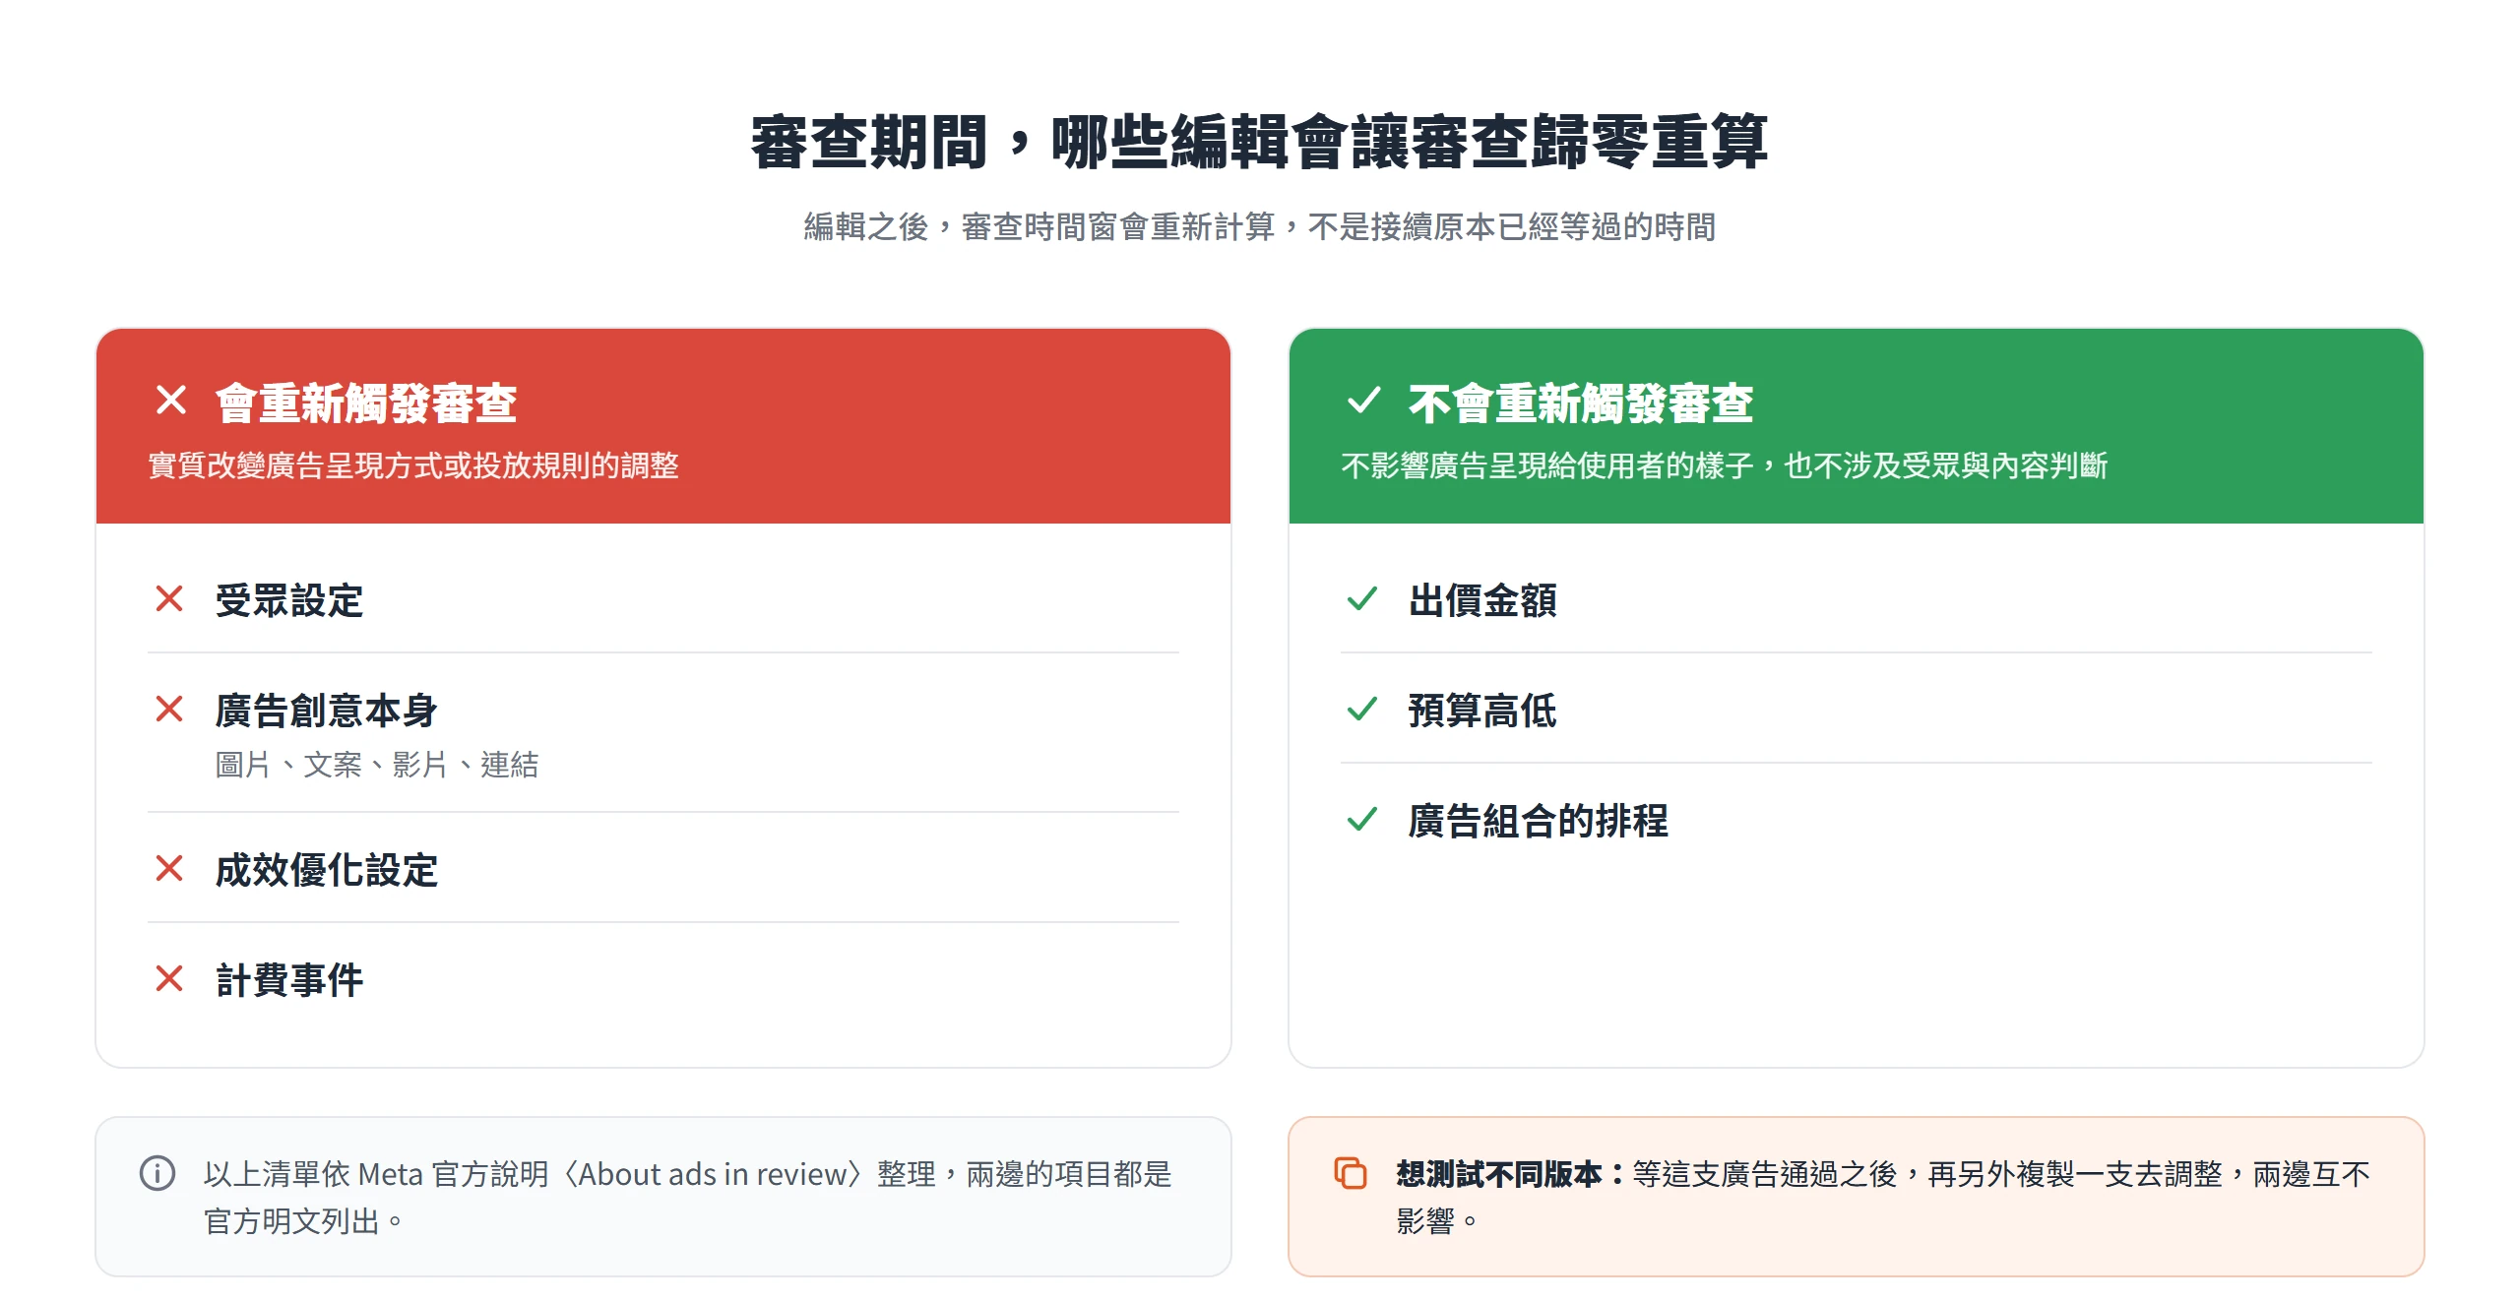Click the white X icon in the red header
Image resolution: width=2520 pixels, height=1301 pixels.
coord(171,401)
